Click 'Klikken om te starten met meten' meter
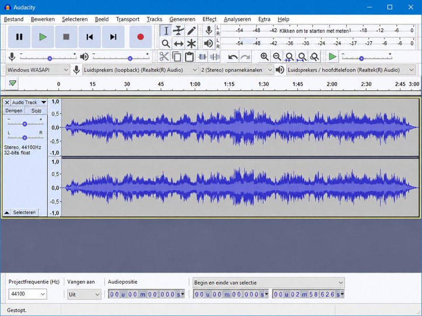Screen dimensions: 422x316 314,31
